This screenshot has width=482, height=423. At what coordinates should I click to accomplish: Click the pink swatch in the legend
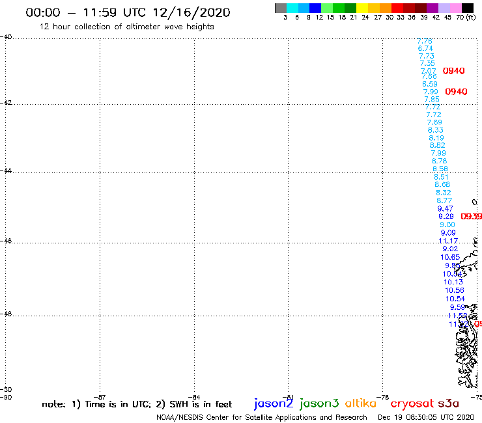click(x=456, y=8)
